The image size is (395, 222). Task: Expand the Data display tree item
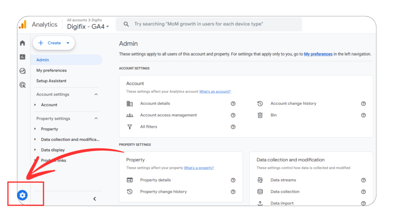[35, 150]
